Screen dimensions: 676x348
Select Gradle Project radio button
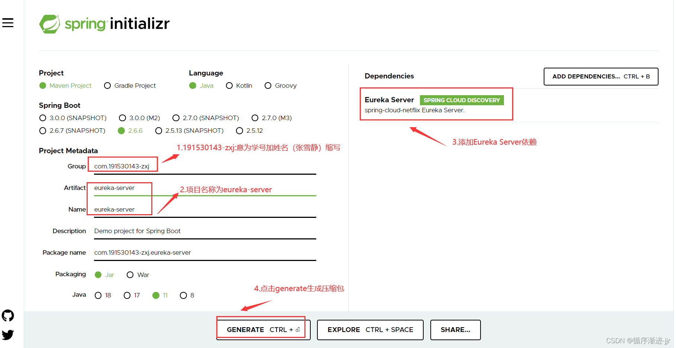[x=107, y=86]
